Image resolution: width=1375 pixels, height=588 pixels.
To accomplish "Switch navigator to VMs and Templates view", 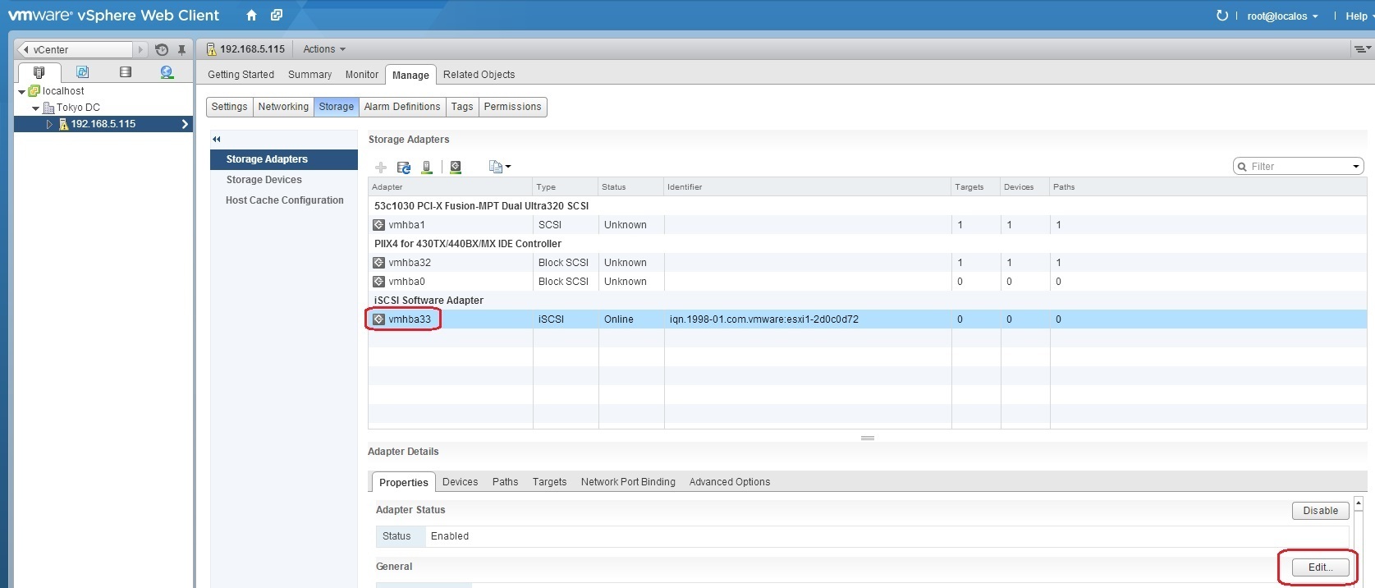I will tap(82, 72).
